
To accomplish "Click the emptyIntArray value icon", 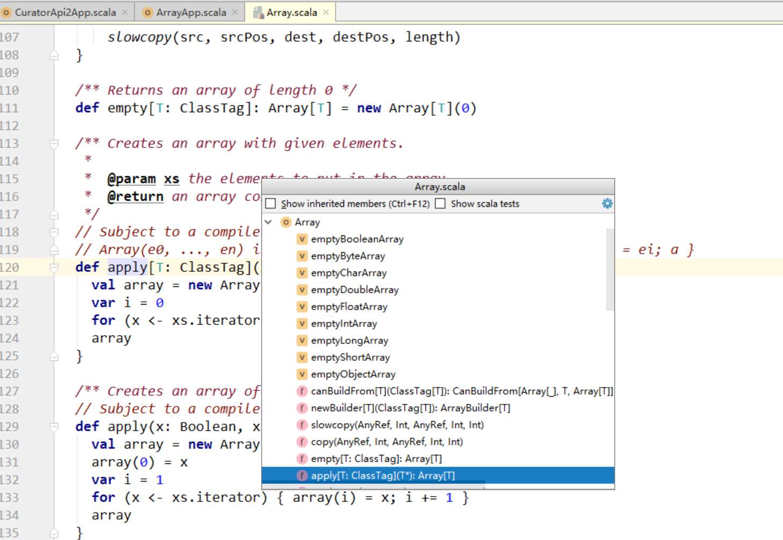I will [302, 323].
